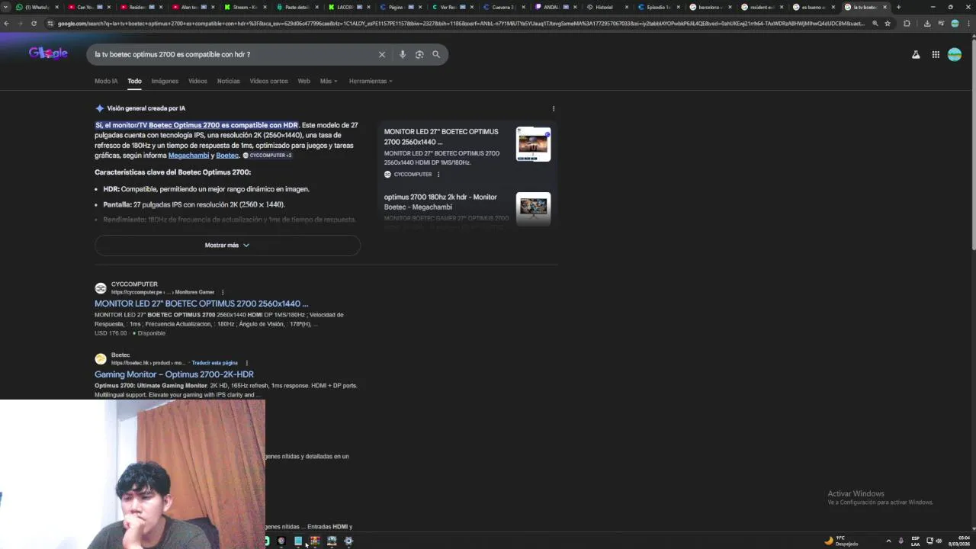Open a new browser tab
The image size is (976, 549).
pyautogui.click(x=898, y=7)
